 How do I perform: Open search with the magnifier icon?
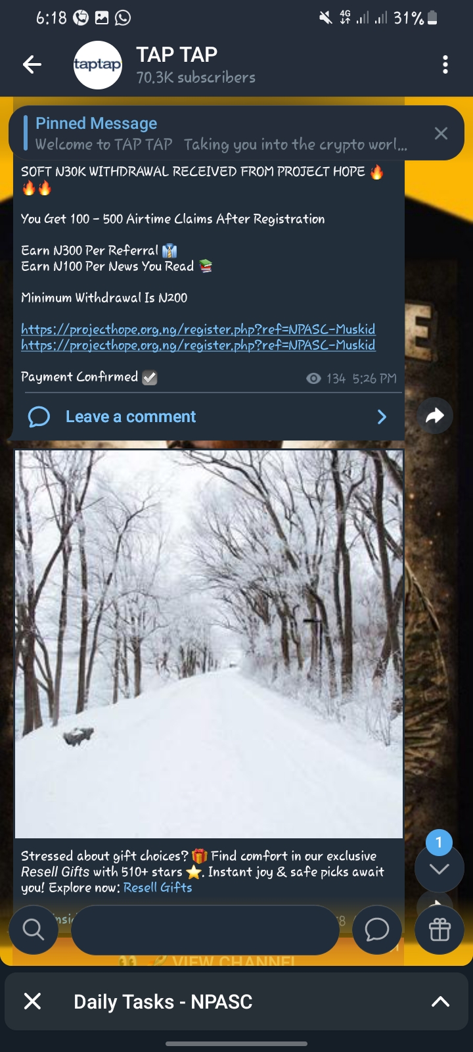point(33,930)
